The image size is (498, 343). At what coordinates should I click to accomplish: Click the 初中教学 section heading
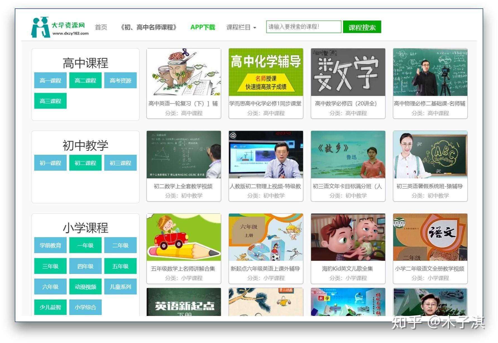[85, 146]
